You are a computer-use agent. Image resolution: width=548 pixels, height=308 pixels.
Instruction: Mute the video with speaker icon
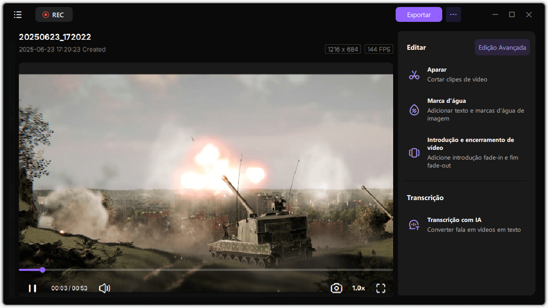click(104, 288)
